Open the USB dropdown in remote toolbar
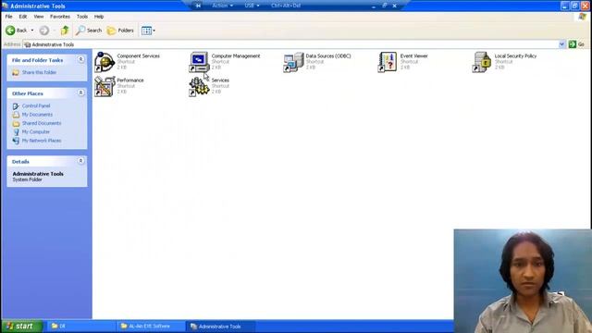 (252, 6)
